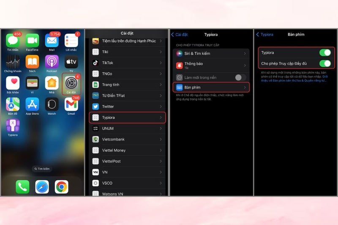Open the Viettel Money row chevron

pyautogui.click(x=161, y=150)
